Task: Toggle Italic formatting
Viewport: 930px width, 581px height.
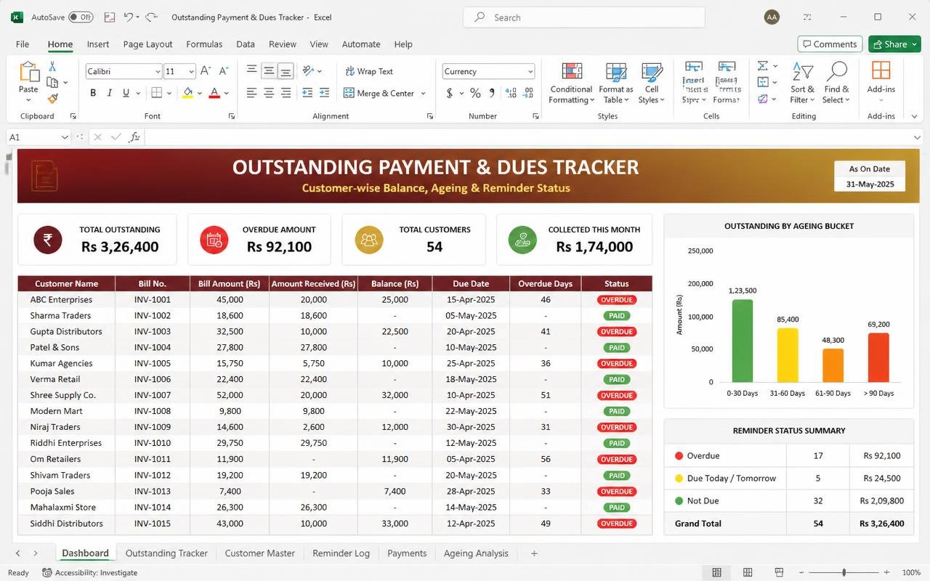Action: coord(110,93)
